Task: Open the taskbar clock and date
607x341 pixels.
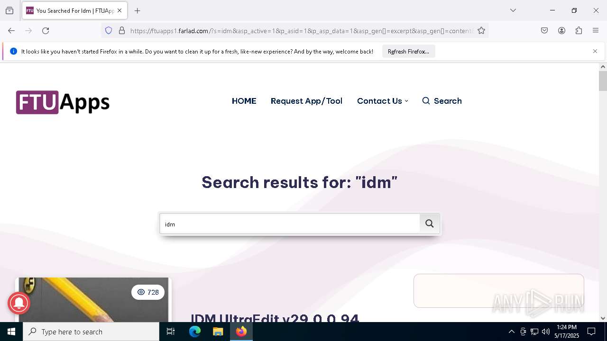Action: [567, 332]
